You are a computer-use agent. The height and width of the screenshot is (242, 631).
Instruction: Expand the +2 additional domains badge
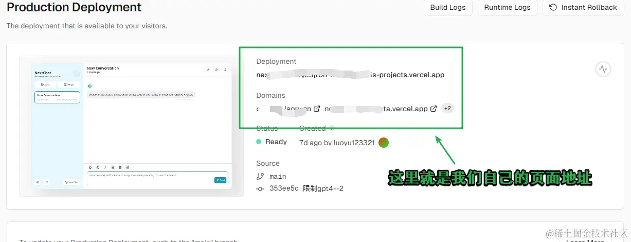[447, 109]
